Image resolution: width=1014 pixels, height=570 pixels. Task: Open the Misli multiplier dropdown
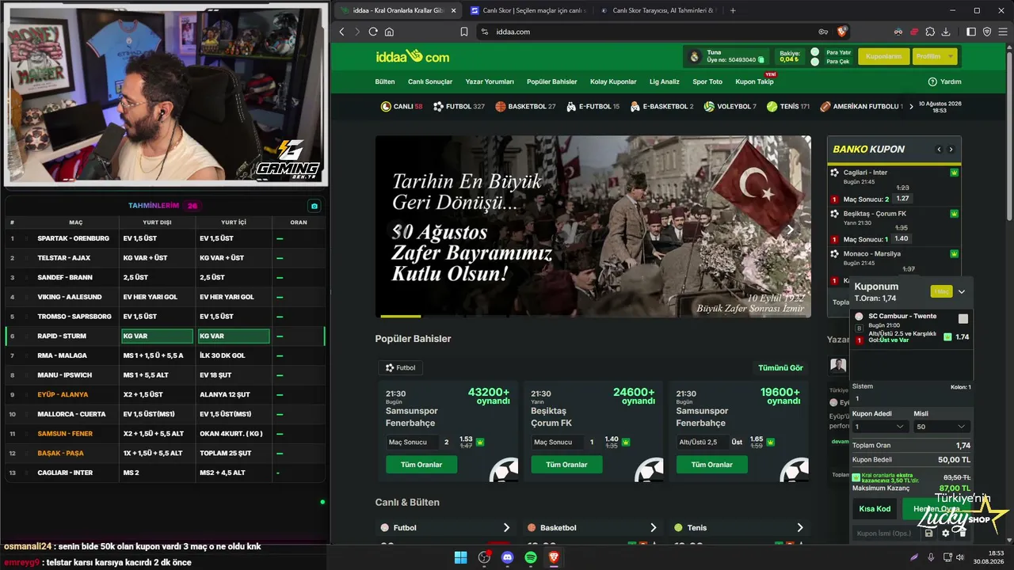click(x=941, y=427)
